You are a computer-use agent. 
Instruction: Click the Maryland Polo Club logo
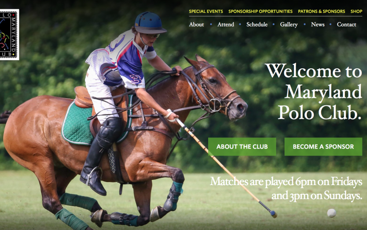click(x=9, y=35)
